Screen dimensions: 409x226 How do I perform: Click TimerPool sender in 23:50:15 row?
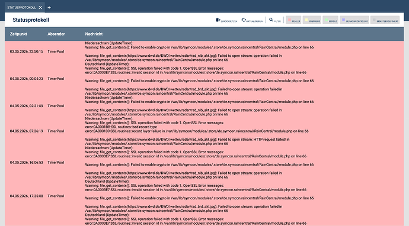pos(56,51)
